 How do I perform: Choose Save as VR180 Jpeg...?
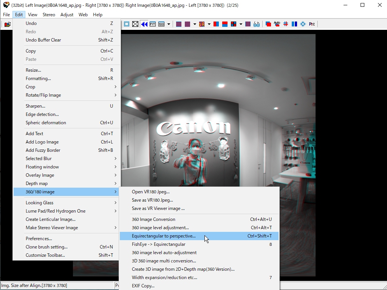click(x=199, y=200)
